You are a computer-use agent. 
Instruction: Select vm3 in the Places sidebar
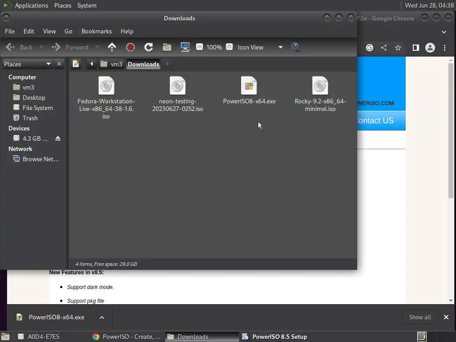pyautogui.click(x=28, y=87)
